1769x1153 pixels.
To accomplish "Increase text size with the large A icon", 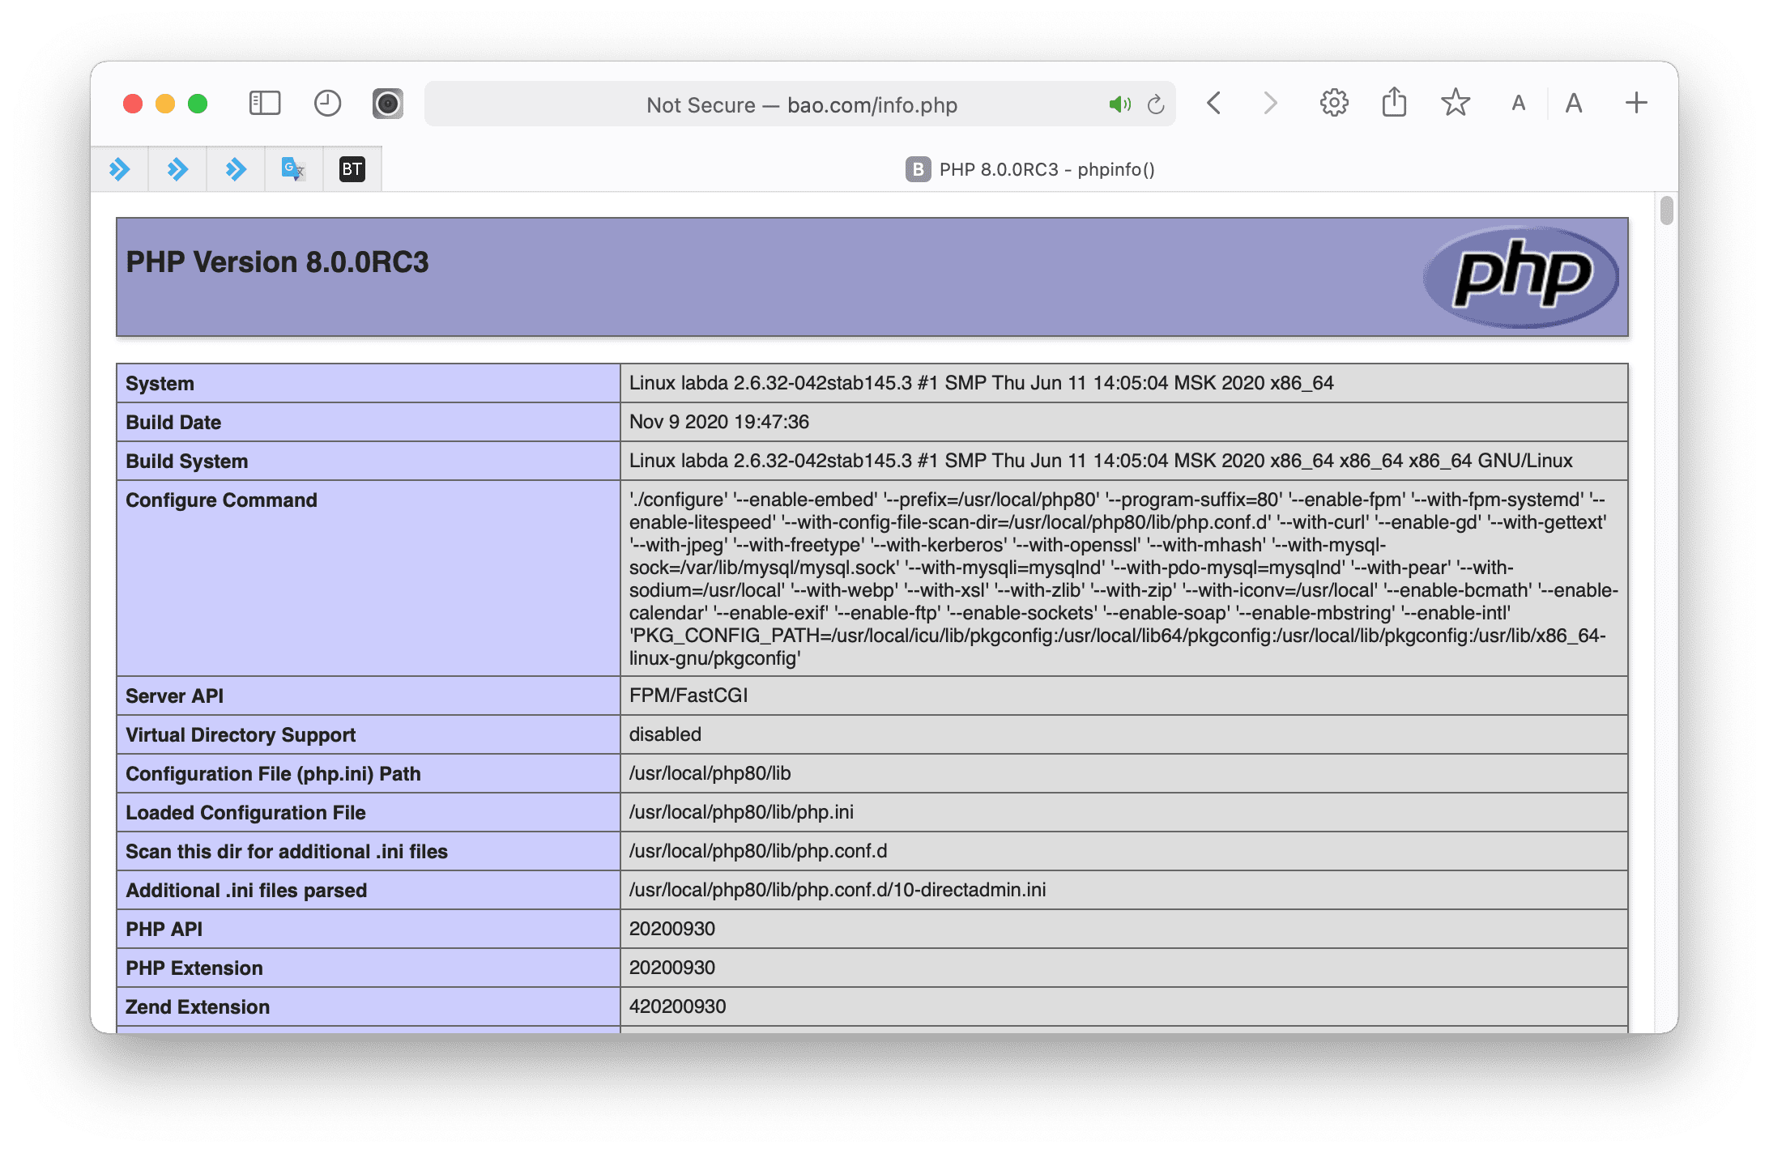I will [x=1572, y=104].
